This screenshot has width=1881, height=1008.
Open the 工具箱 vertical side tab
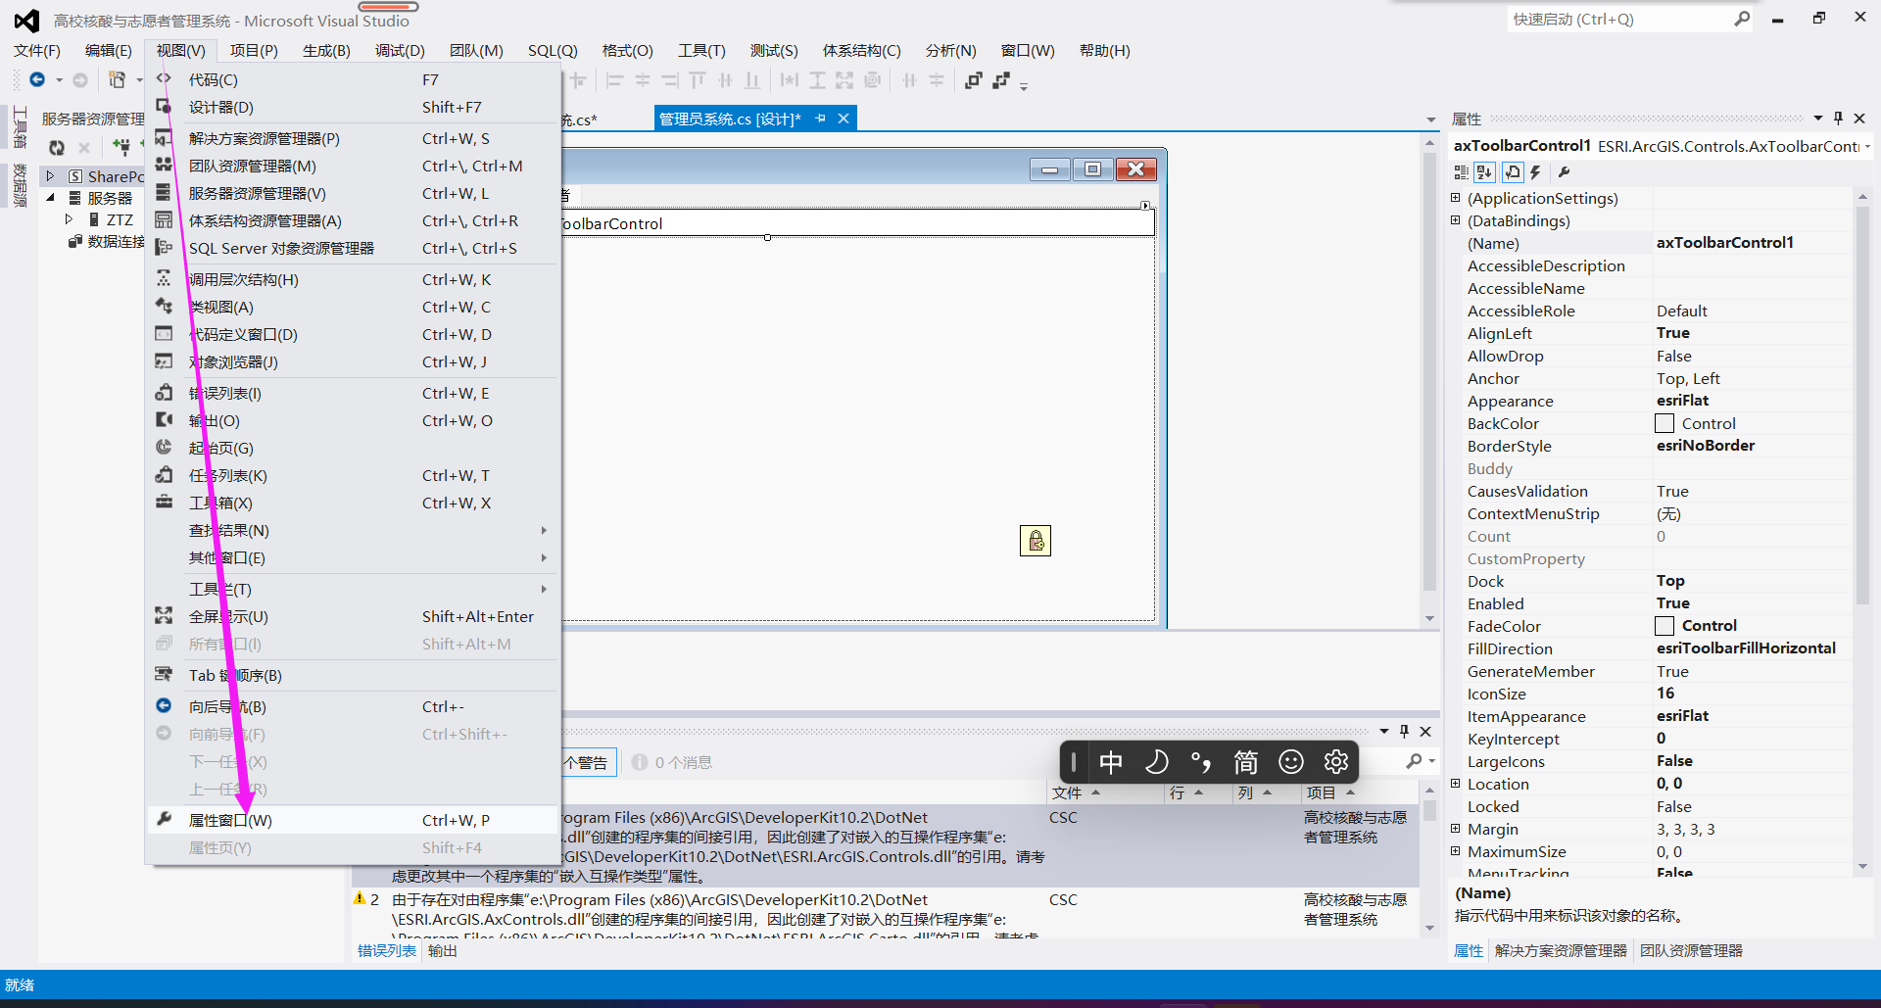point(20,127)
